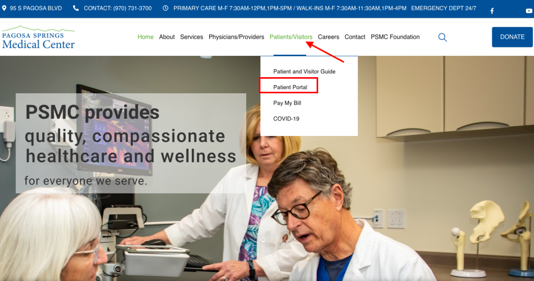Choose Pay My Bill menu entry
Image resolution: width=534 pixels, height=281 pixels.
pos(287,103)
